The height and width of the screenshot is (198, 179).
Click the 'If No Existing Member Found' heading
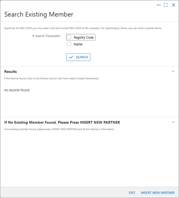coord(62,122)
